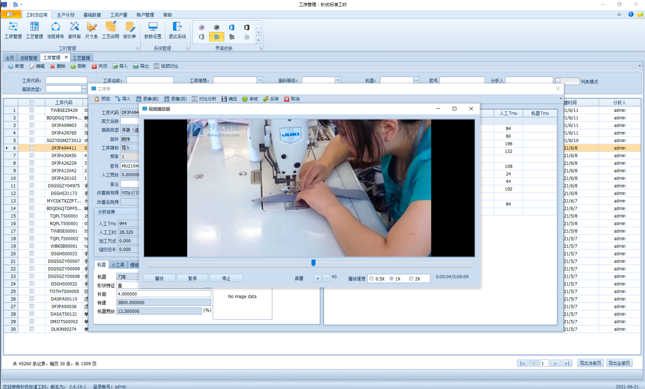Image resolution: width=645 pixels, height=389 pixels.
Task: Click 录像(前) in the 工序单 toolbar
Action: point(147,99)
